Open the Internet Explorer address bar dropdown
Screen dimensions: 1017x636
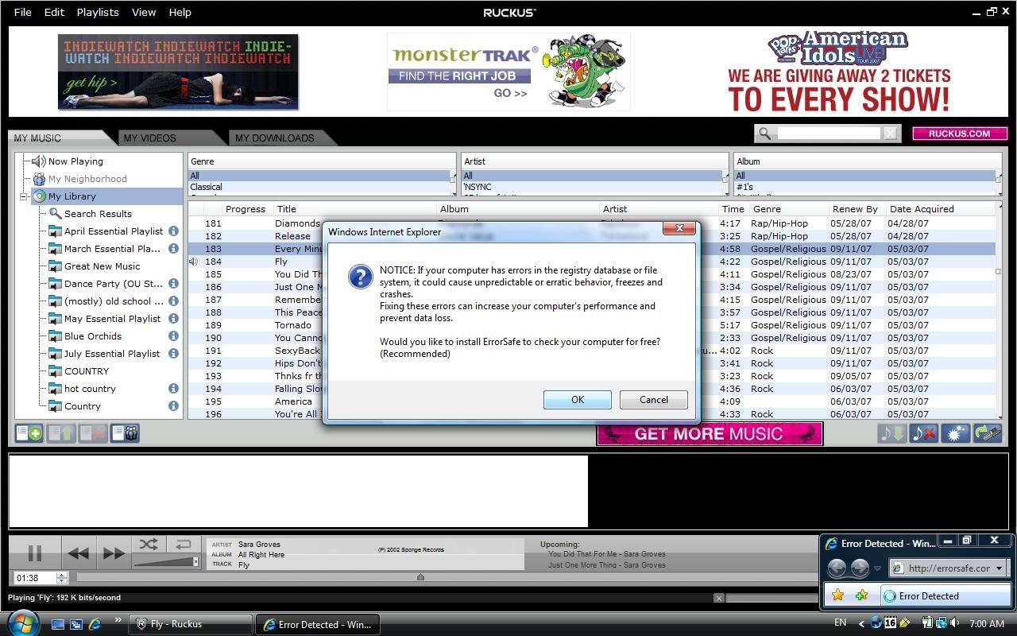1000,568
